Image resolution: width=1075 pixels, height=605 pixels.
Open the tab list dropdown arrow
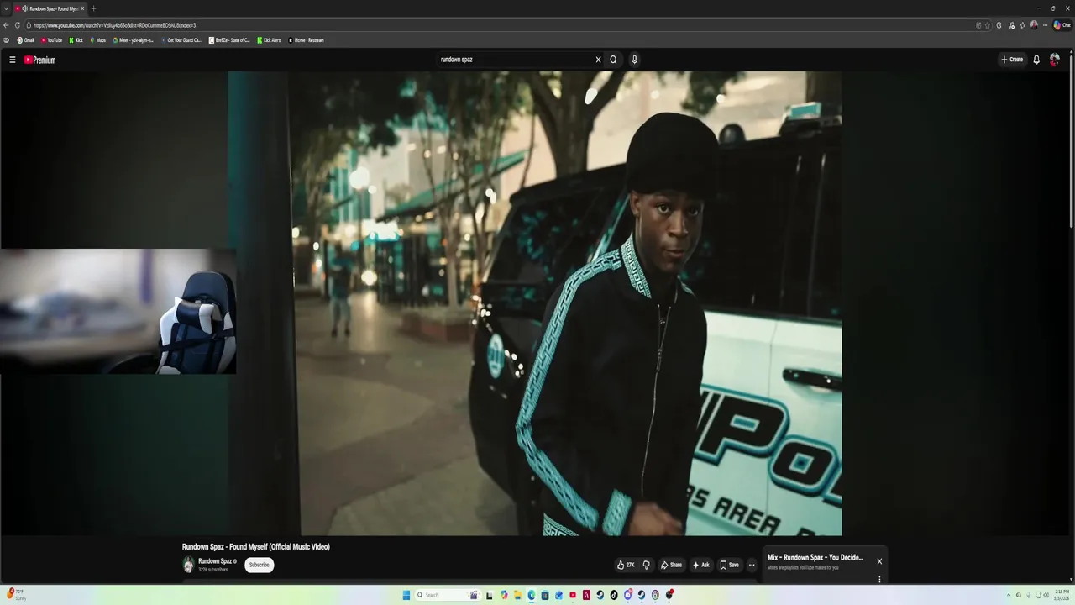(x=6, y=8)
